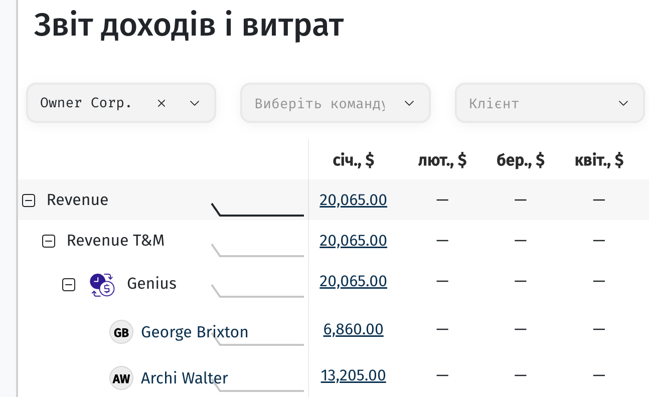
Task: Open the Revenue January total 20,065.00
Action: 353,200
